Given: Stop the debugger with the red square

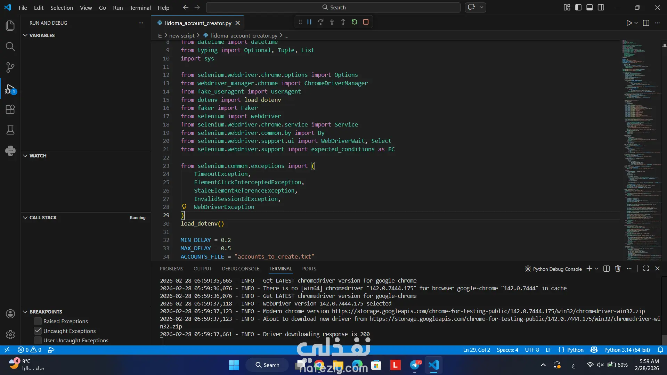Looking at the screenshot, I should 366,22.
